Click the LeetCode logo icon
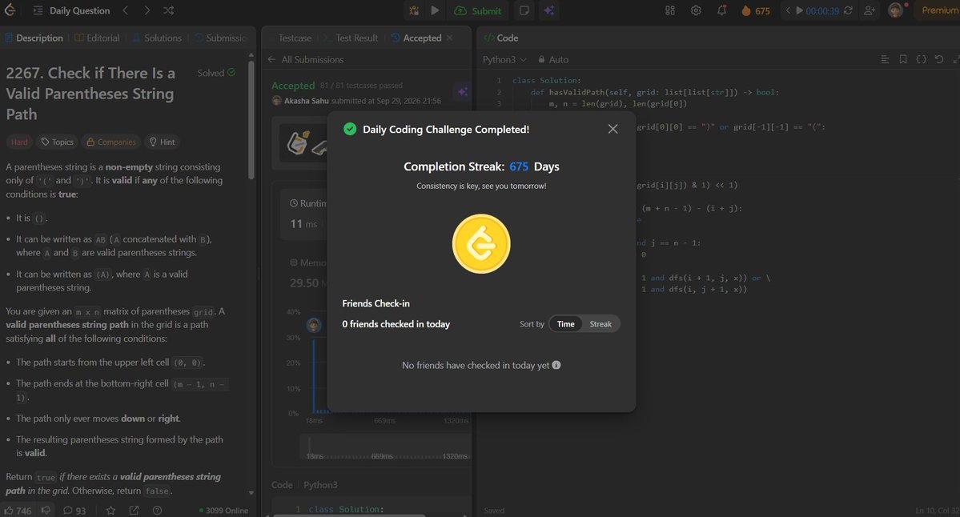The width and height of the screenshot is (960, 517). pyautogui.click(x=10, y=10)
